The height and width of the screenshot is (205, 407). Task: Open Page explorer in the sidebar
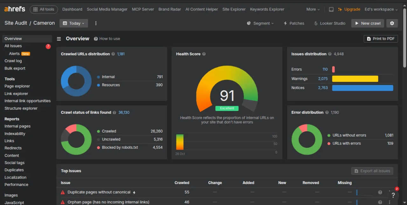17,86
